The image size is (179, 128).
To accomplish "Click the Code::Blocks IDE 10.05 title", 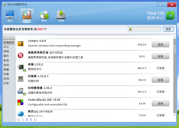I will click(44, 100).
